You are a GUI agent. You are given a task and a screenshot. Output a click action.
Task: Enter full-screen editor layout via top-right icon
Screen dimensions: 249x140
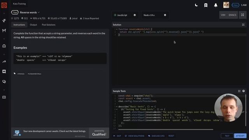pyautogui.click(x=243, y=15)
